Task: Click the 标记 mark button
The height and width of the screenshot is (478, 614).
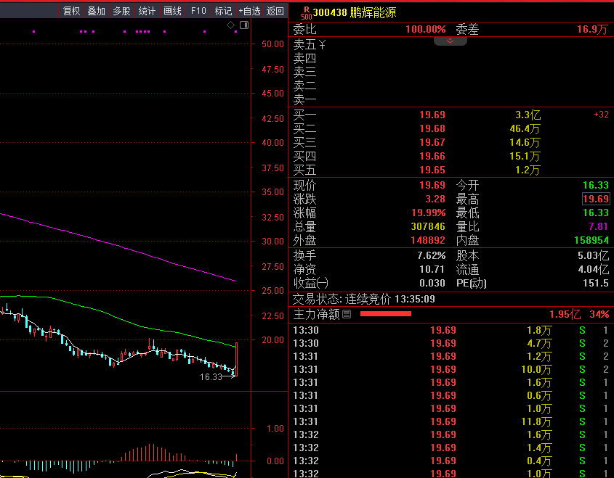Action: (x=223, y=11)
